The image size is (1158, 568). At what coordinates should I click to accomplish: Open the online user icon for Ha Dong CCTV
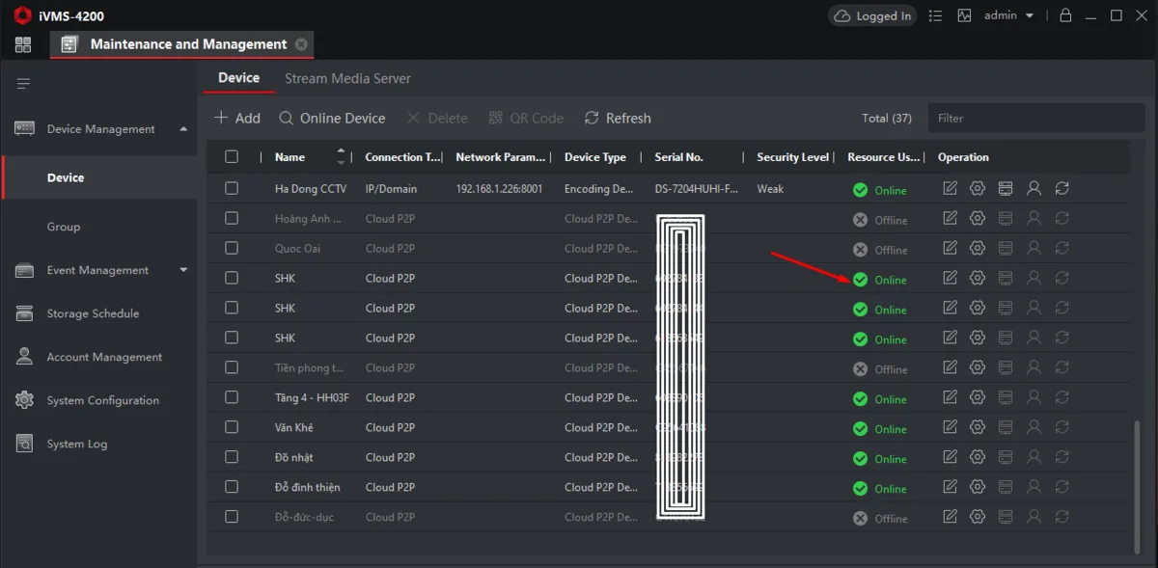tap(1034, 189)
